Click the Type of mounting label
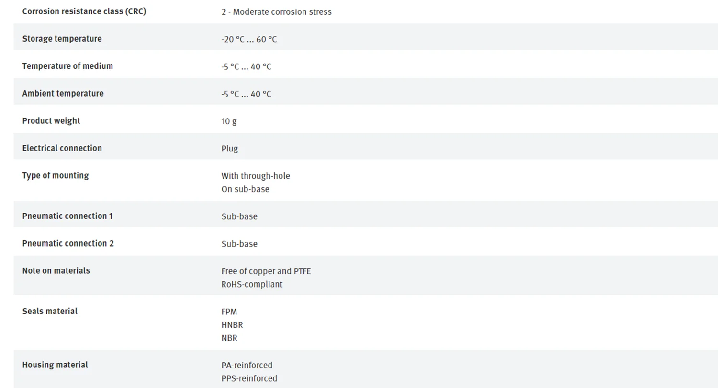718x388 pixels. click(x=56, y=175)
